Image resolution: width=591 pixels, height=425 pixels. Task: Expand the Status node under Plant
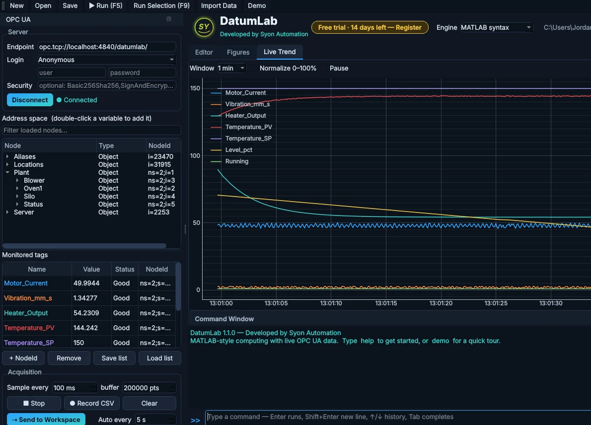[x=17, y=204]
